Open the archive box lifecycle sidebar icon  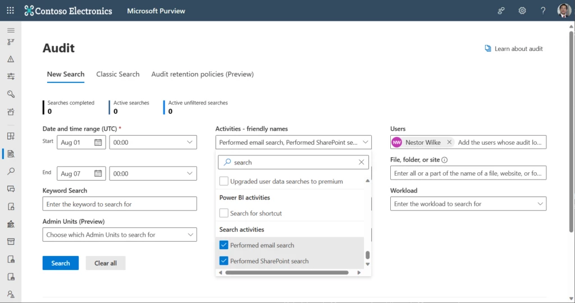(x=11, y=241)
